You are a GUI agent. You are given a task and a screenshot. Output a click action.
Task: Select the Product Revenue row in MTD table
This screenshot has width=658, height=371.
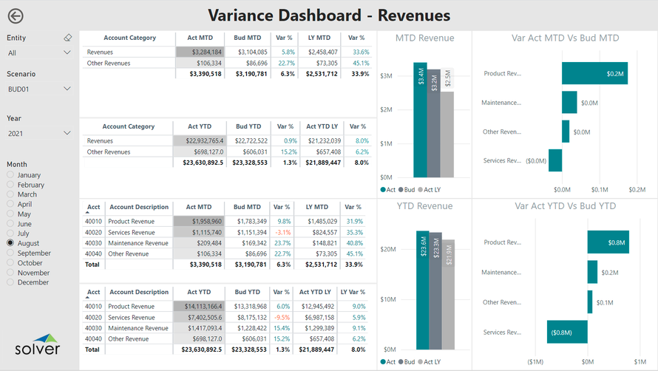tap(131, 221)
